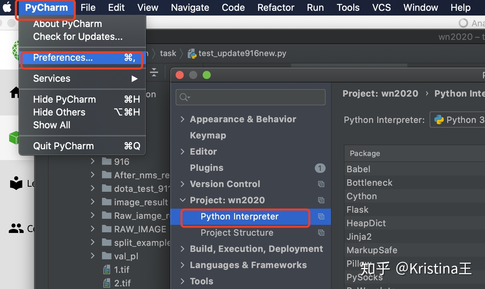Expand the Editor settings node
This screenshot has height=289, width=485.
click(x=183, y=152)
